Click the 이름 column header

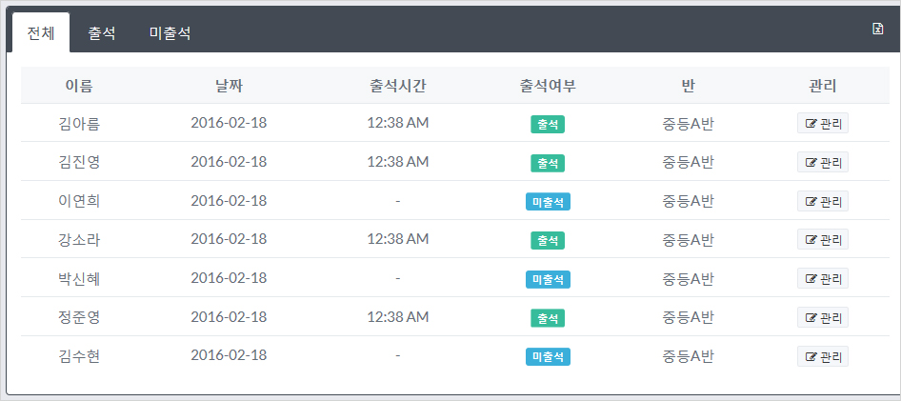tap(79, 86)
